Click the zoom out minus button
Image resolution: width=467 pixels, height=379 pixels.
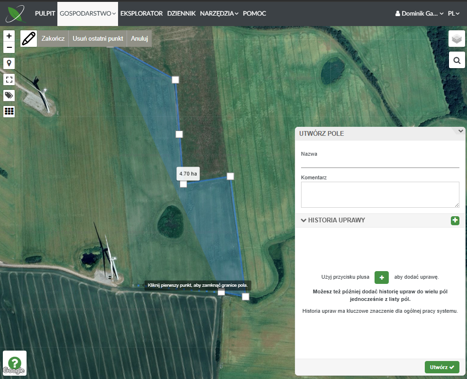[x=9, y=47]
